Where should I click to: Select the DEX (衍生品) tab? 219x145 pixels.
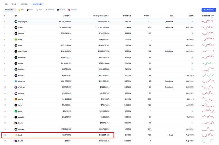37,4
